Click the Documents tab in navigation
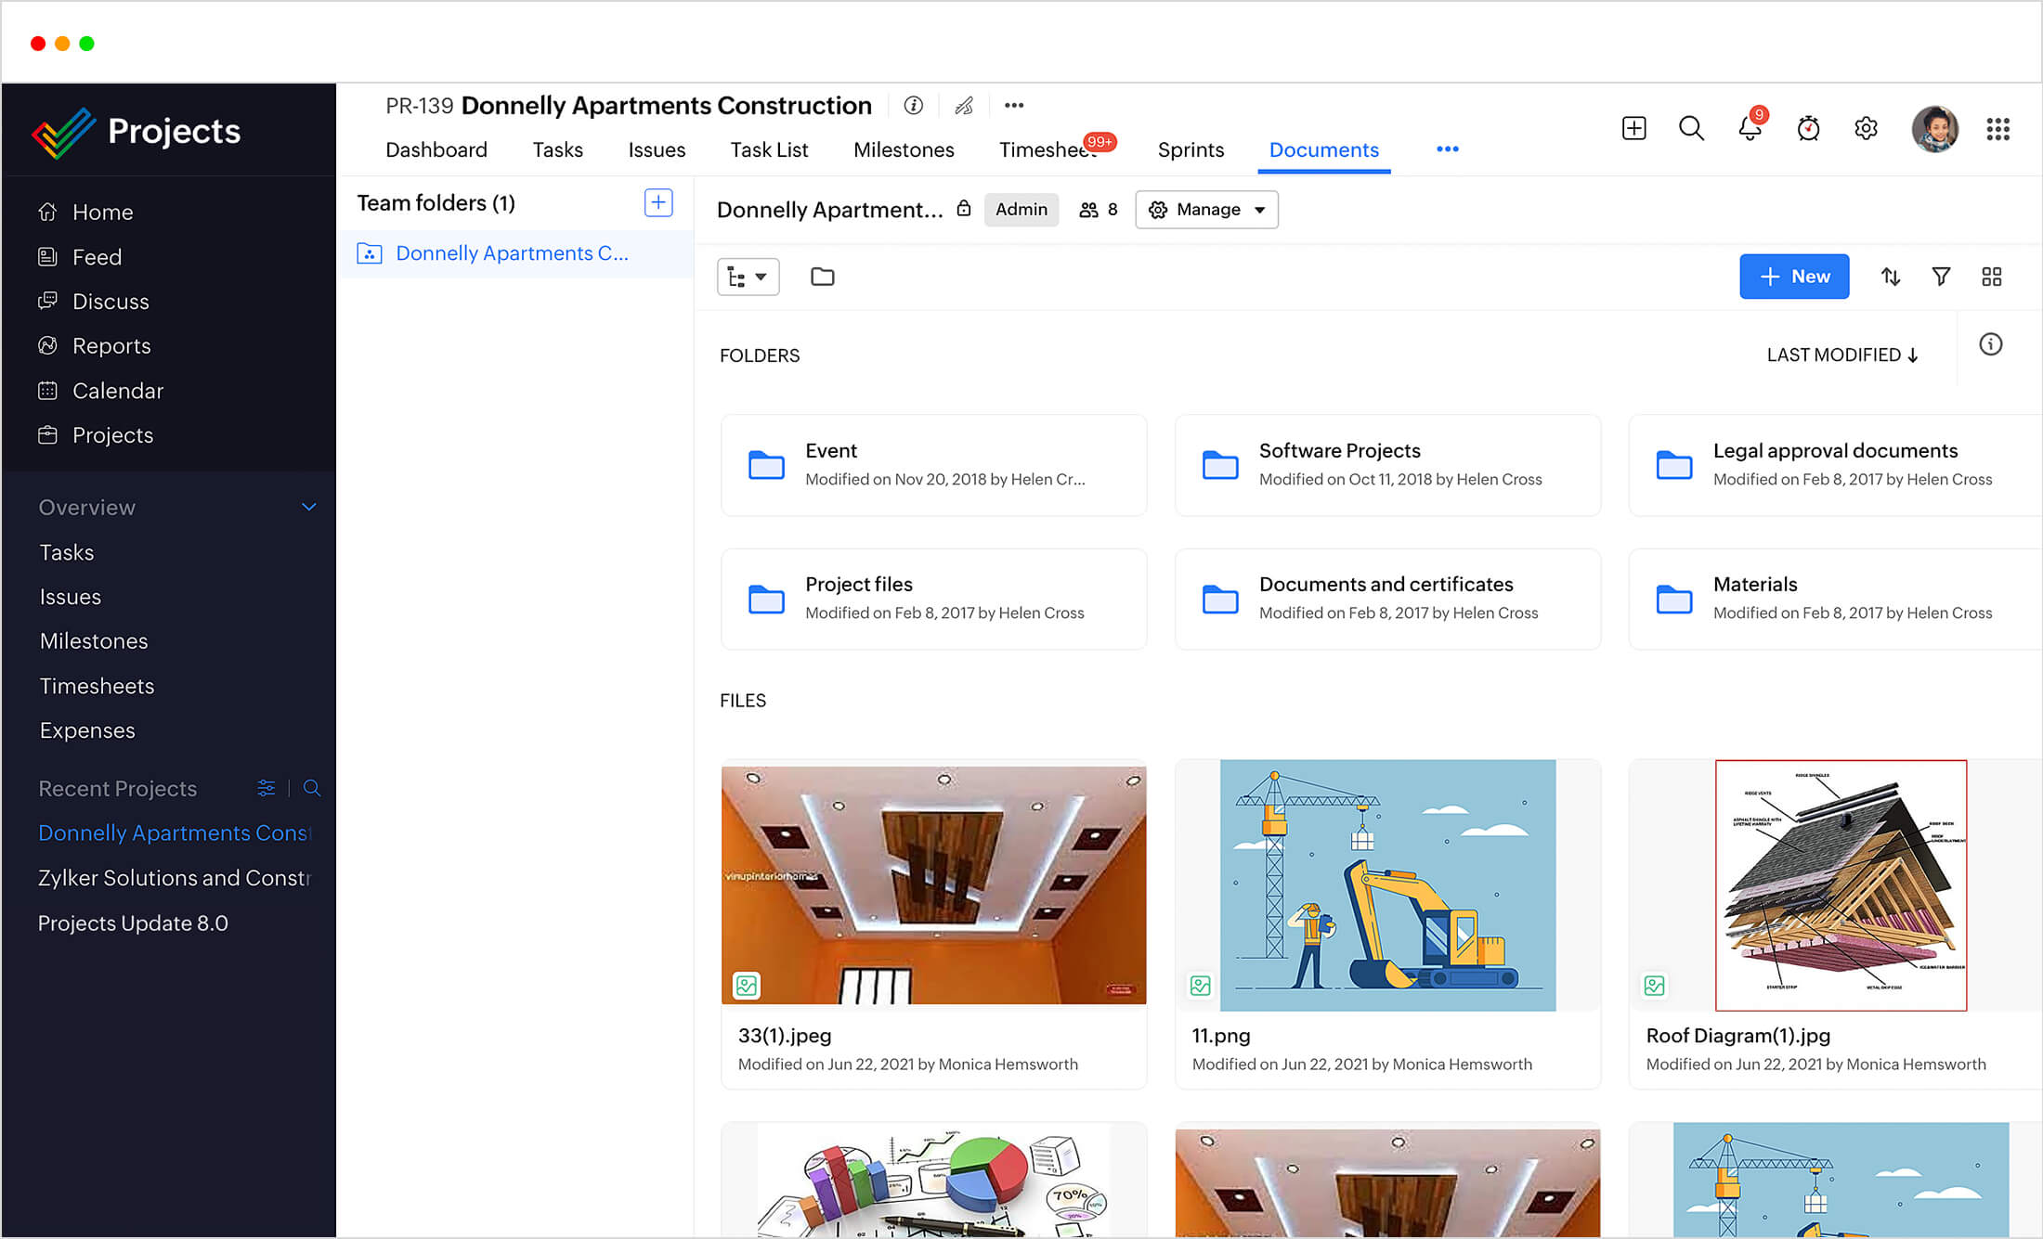This screenshot has width=2043, height=1239. 1322,148
